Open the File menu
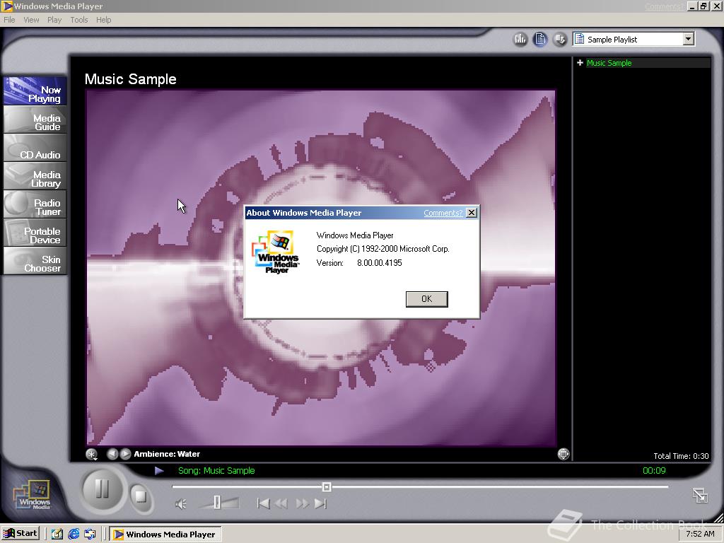Viewport: 724px width, 543px height. [9, 20]
